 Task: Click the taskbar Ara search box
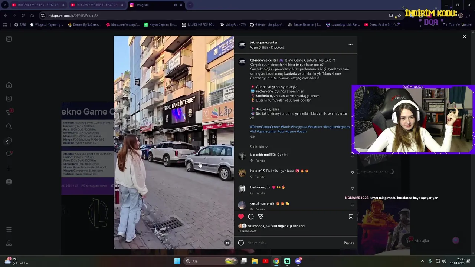coord(211,261)
